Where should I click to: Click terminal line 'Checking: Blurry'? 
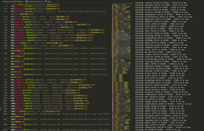click(x=160, y=50)
